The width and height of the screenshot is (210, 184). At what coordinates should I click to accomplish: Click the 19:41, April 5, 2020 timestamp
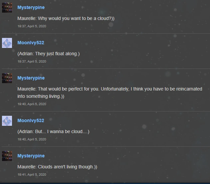[x=32, y=174]
